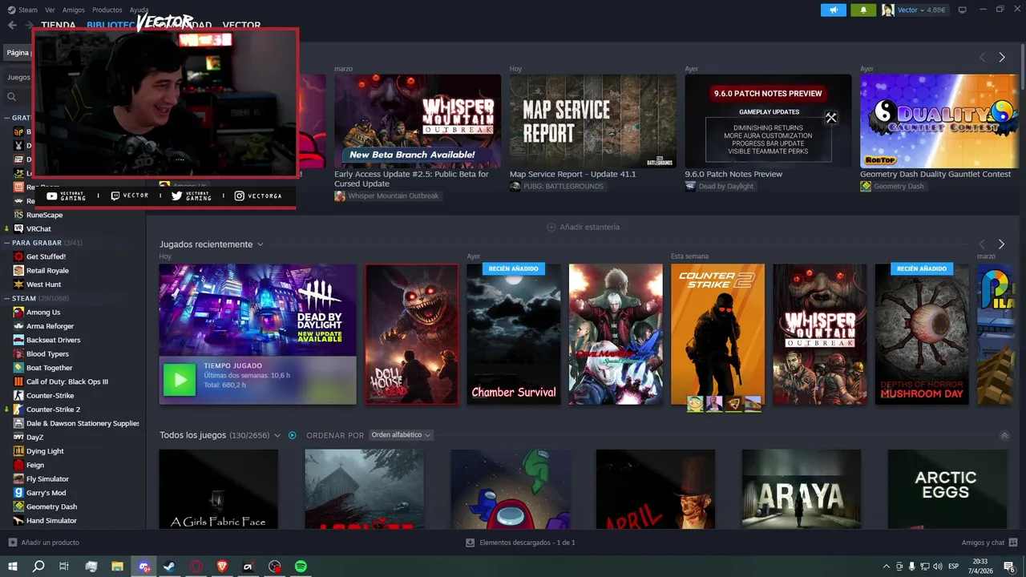Go to the TIENDA tab
Viewport: 1026px width, 577px height.
point(59,26)
